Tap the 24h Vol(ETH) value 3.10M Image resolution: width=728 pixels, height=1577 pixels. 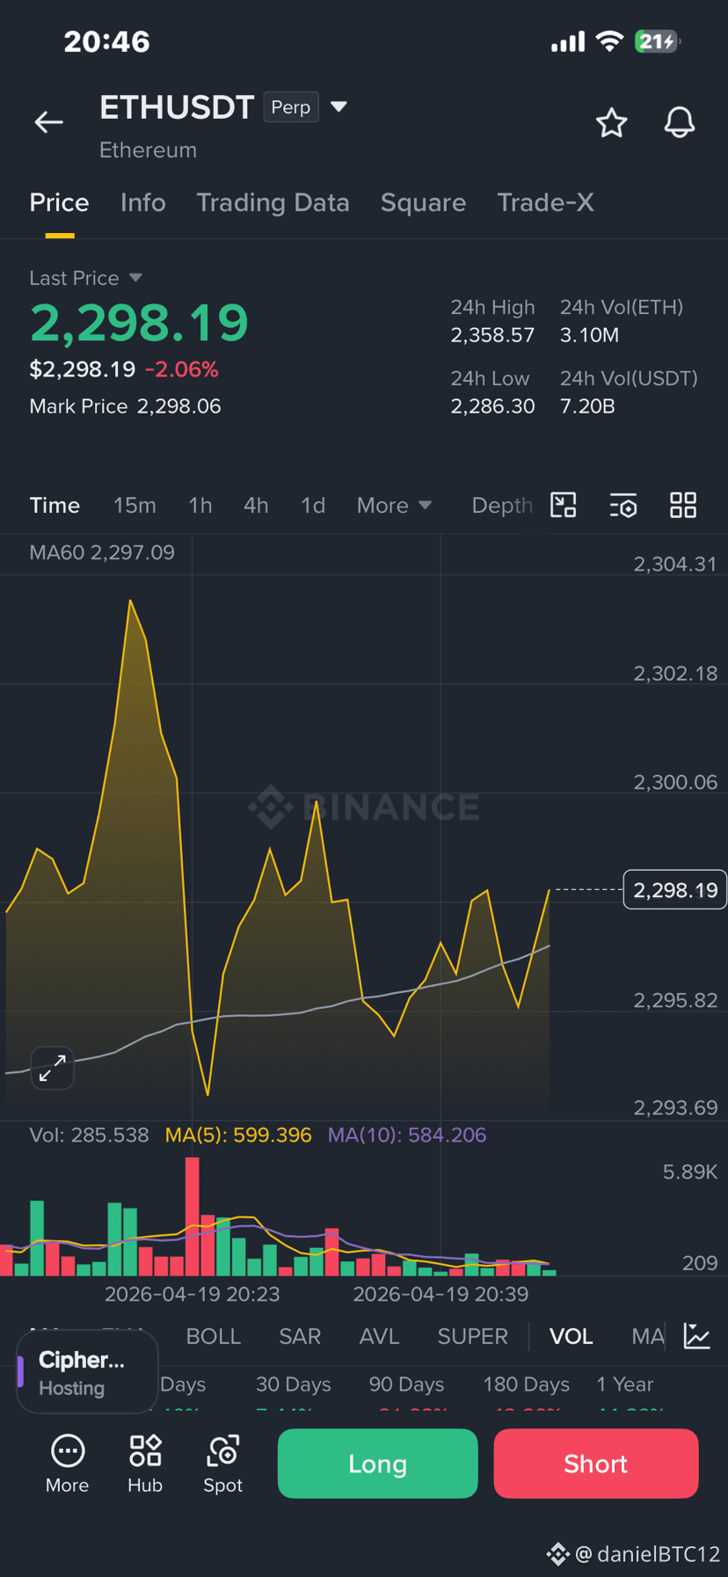click(x=590, y=335)
